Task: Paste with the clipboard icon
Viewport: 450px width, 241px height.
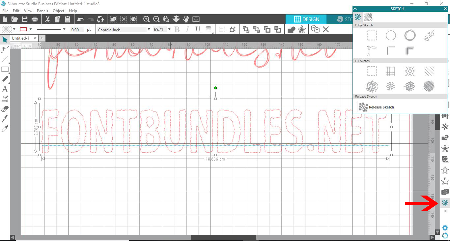Action: (x=68, y=19)
